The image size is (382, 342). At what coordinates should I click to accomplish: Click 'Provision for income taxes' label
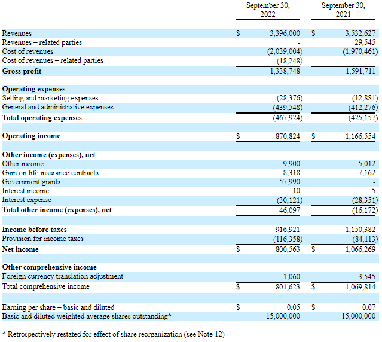click(x=42, y=239)
